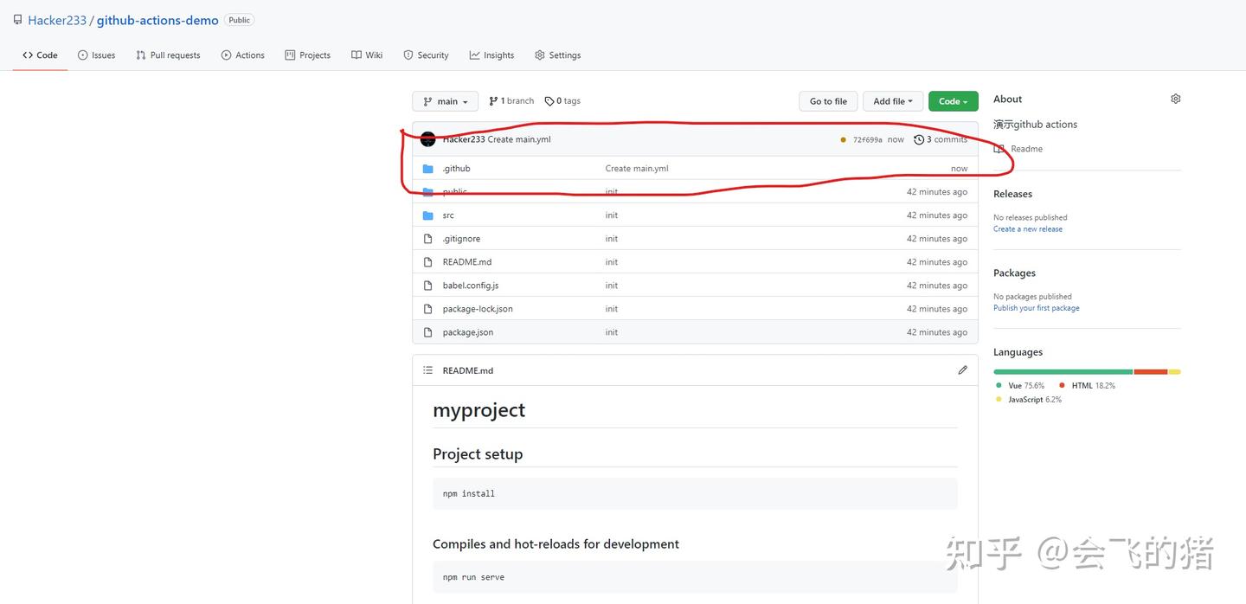Follow the Create a new release link
The width and height of the screenshot is (1246, 604).
coord(1027,228)
